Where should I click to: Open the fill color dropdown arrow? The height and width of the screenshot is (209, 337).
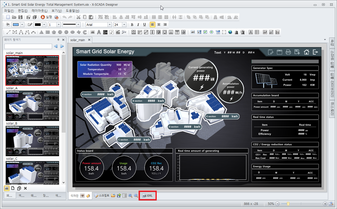(x=22, y=25)
